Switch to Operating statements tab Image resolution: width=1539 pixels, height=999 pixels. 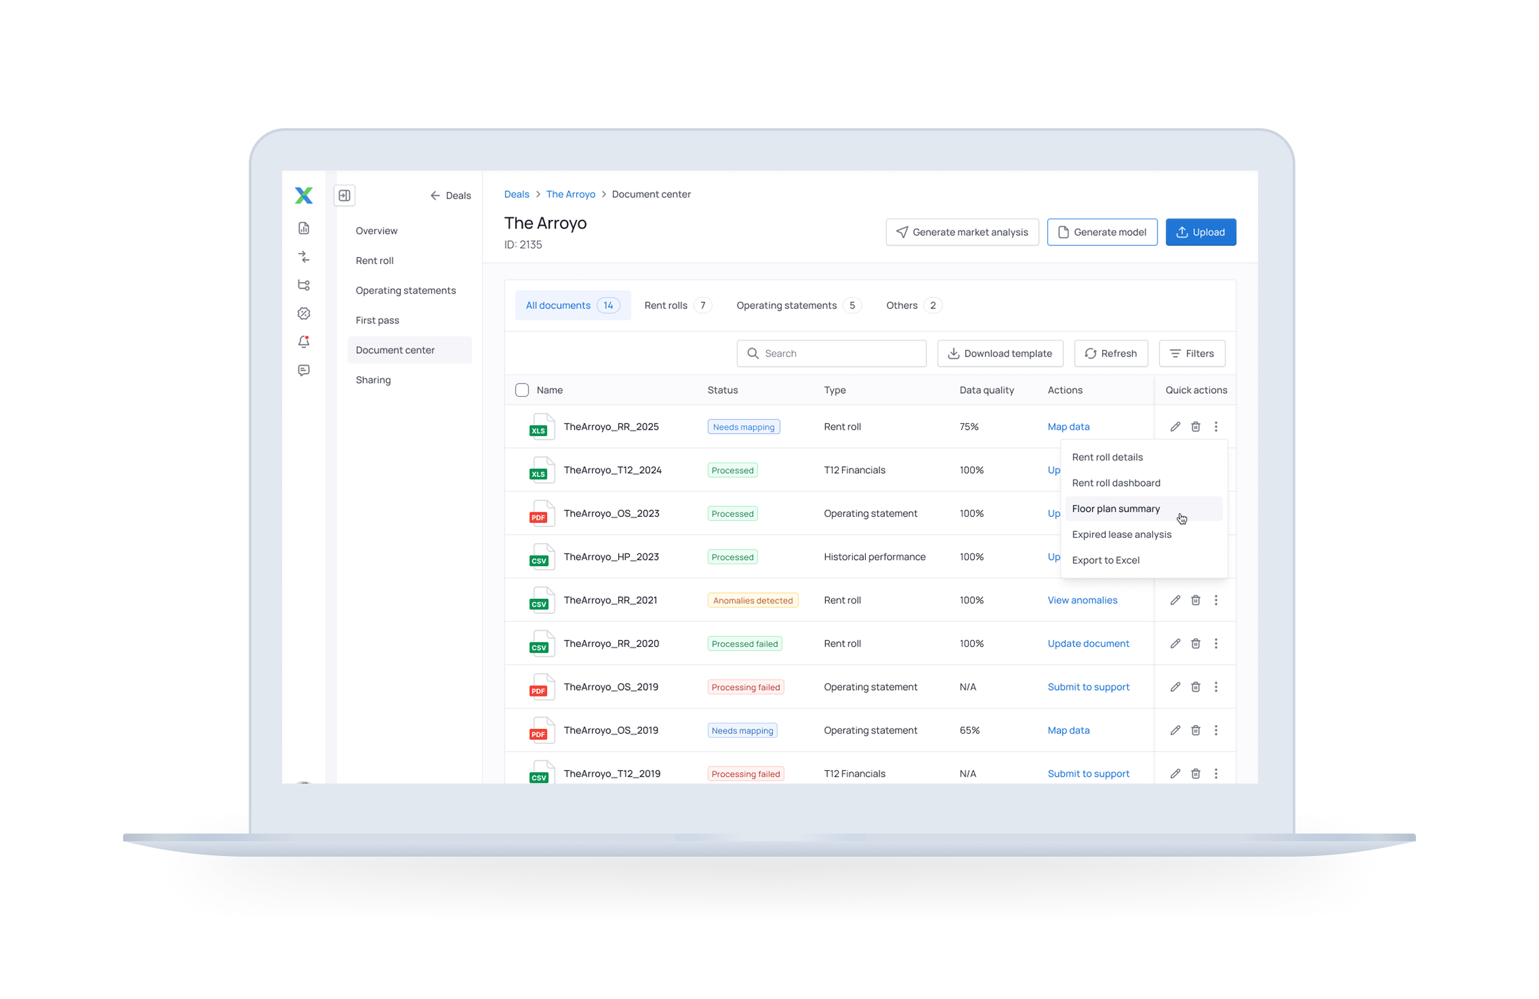[798, 305]
